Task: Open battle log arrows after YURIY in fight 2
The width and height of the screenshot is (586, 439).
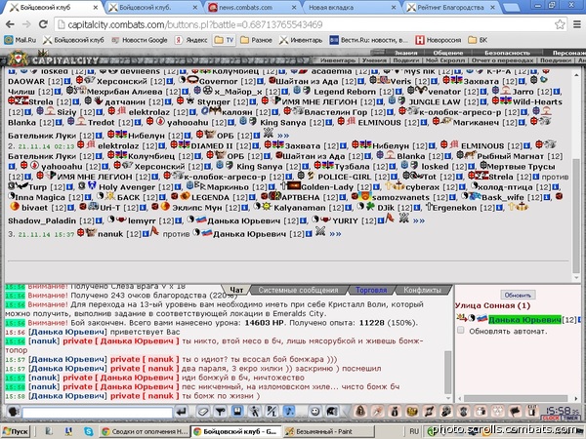Action: [x=419, y=220]
